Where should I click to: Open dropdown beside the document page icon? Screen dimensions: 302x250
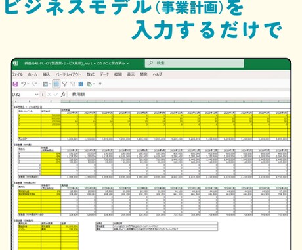[x=94, y=84]
